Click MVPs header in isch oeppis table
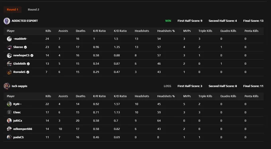 click(x=187, y=96)
